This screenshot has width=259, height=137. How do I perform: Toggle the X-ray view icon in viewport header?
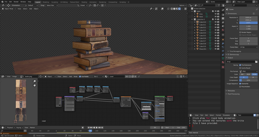(168, 9)
